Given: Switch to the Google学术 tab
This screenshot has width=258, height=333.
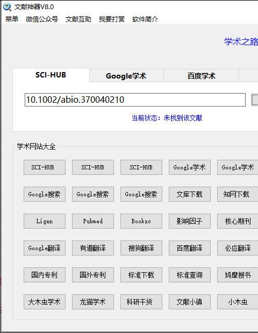Looking at the screenshot, I should click(126, 76).
